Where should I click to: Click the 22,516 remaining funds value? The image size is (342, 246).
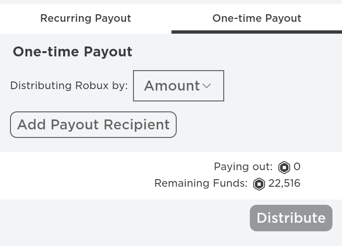(284, 183)
